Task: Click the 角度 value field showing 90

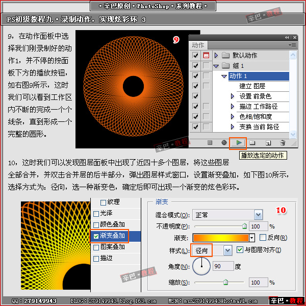Action: click(x=223, y=266)
